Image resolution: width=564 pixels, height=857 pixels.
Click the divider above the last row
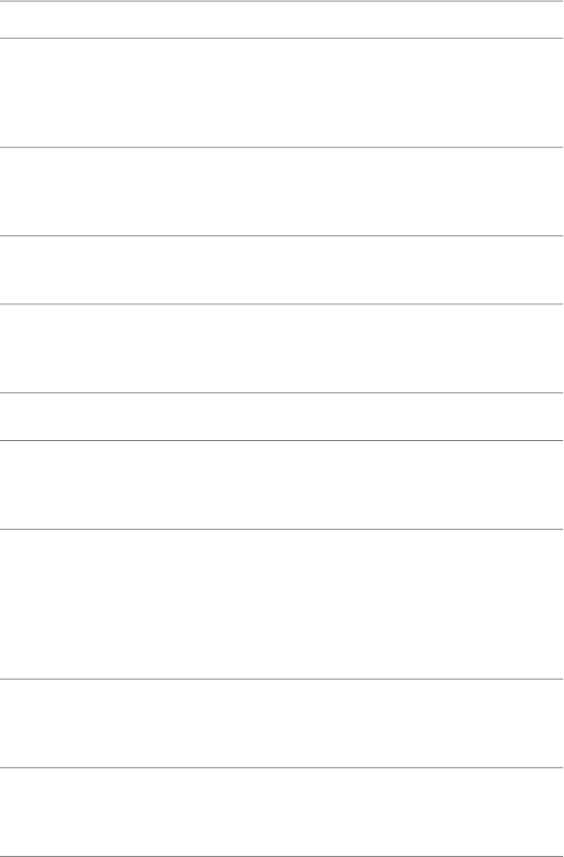point(281,768)
